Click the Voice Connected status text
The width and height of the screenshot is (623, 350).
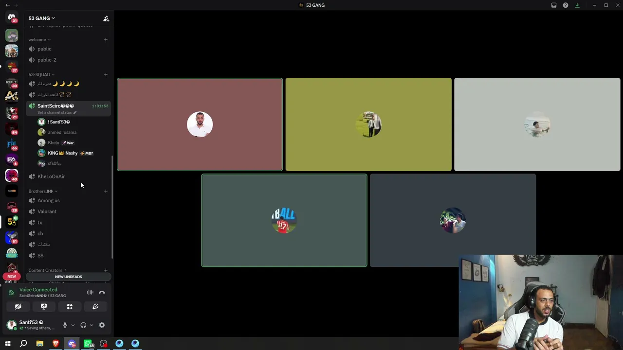[x=38, y=290]
